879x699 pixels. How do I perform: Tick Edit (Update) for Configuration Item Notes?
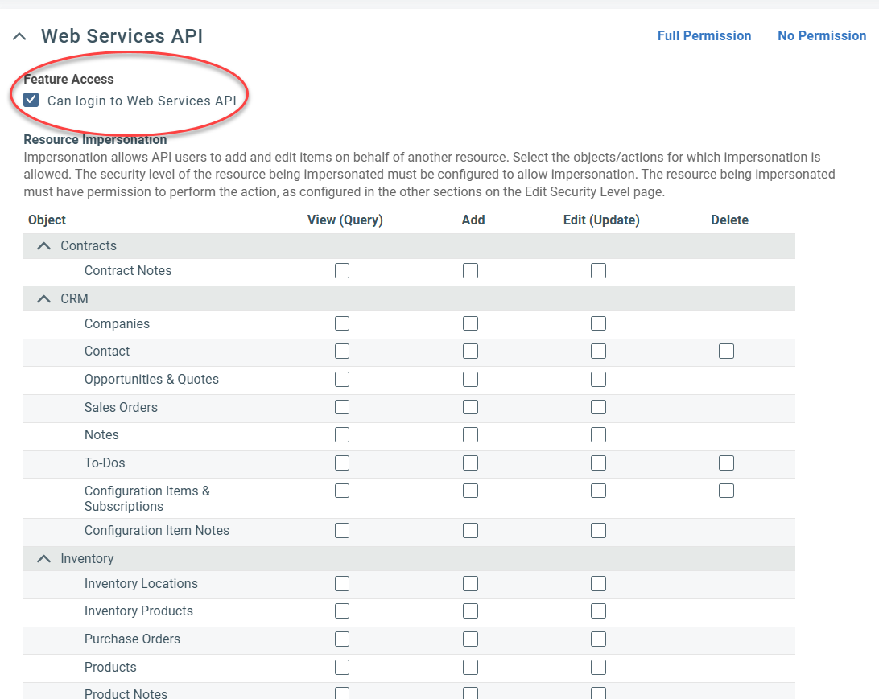point(598,530)
